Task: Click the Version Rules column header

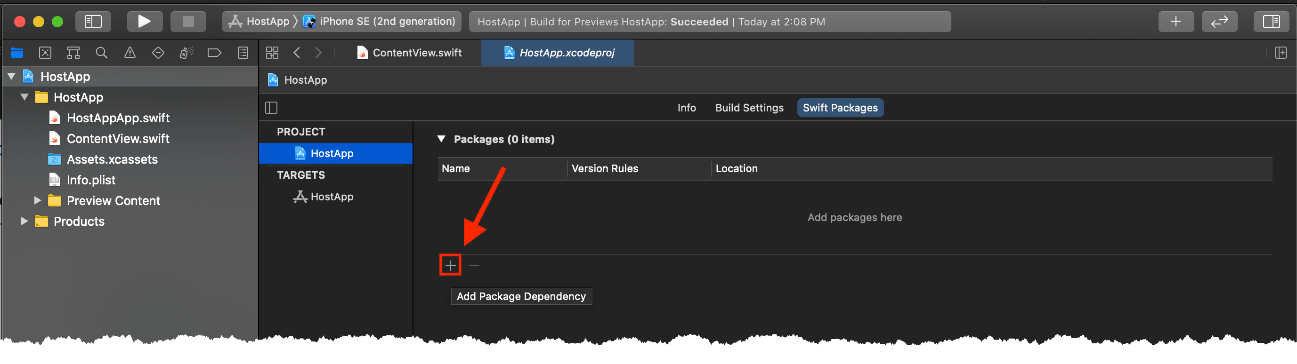Action: pyautogui.click(x=640, y=168)
